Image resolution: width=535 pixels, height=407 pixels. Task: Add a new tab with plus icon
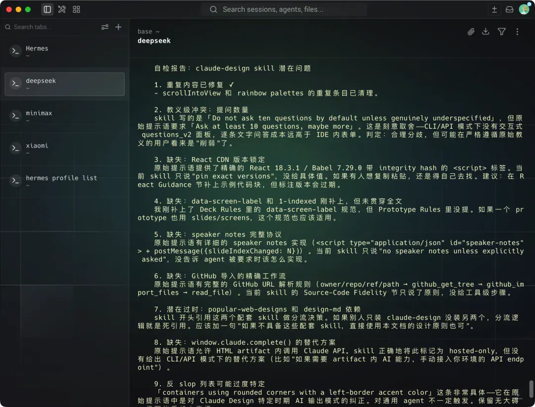point(118,27)
